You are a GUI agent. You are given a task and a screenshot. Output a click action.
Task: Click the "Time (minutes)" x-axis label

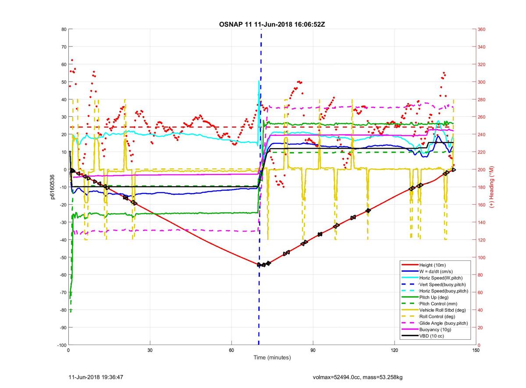click(x=272, y=358)
